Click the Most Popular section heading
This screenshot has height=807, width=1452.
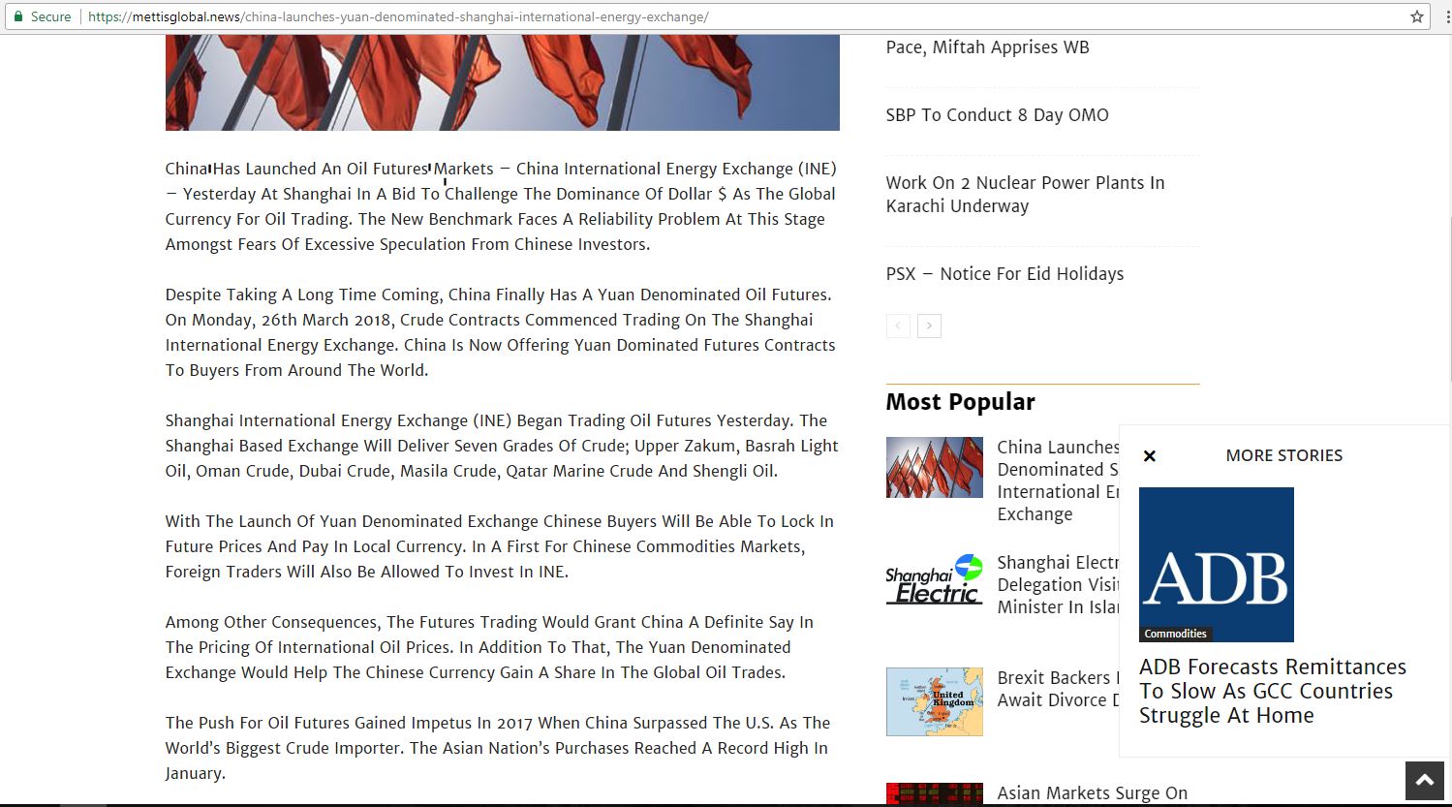click(960, 402)
